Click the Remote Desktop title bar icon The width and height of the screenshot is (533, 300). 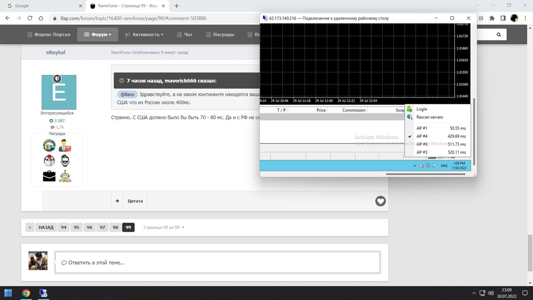265,18
